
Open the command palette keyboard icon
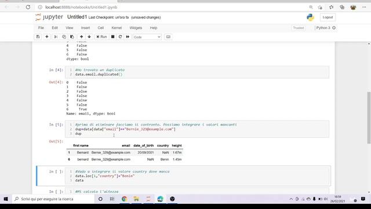(x=168, y=37)
